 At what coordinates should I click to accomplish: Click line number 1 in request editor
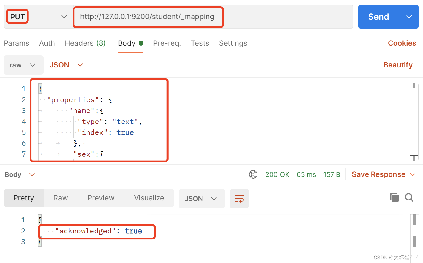pyautogui.click(x=24, y=89)
